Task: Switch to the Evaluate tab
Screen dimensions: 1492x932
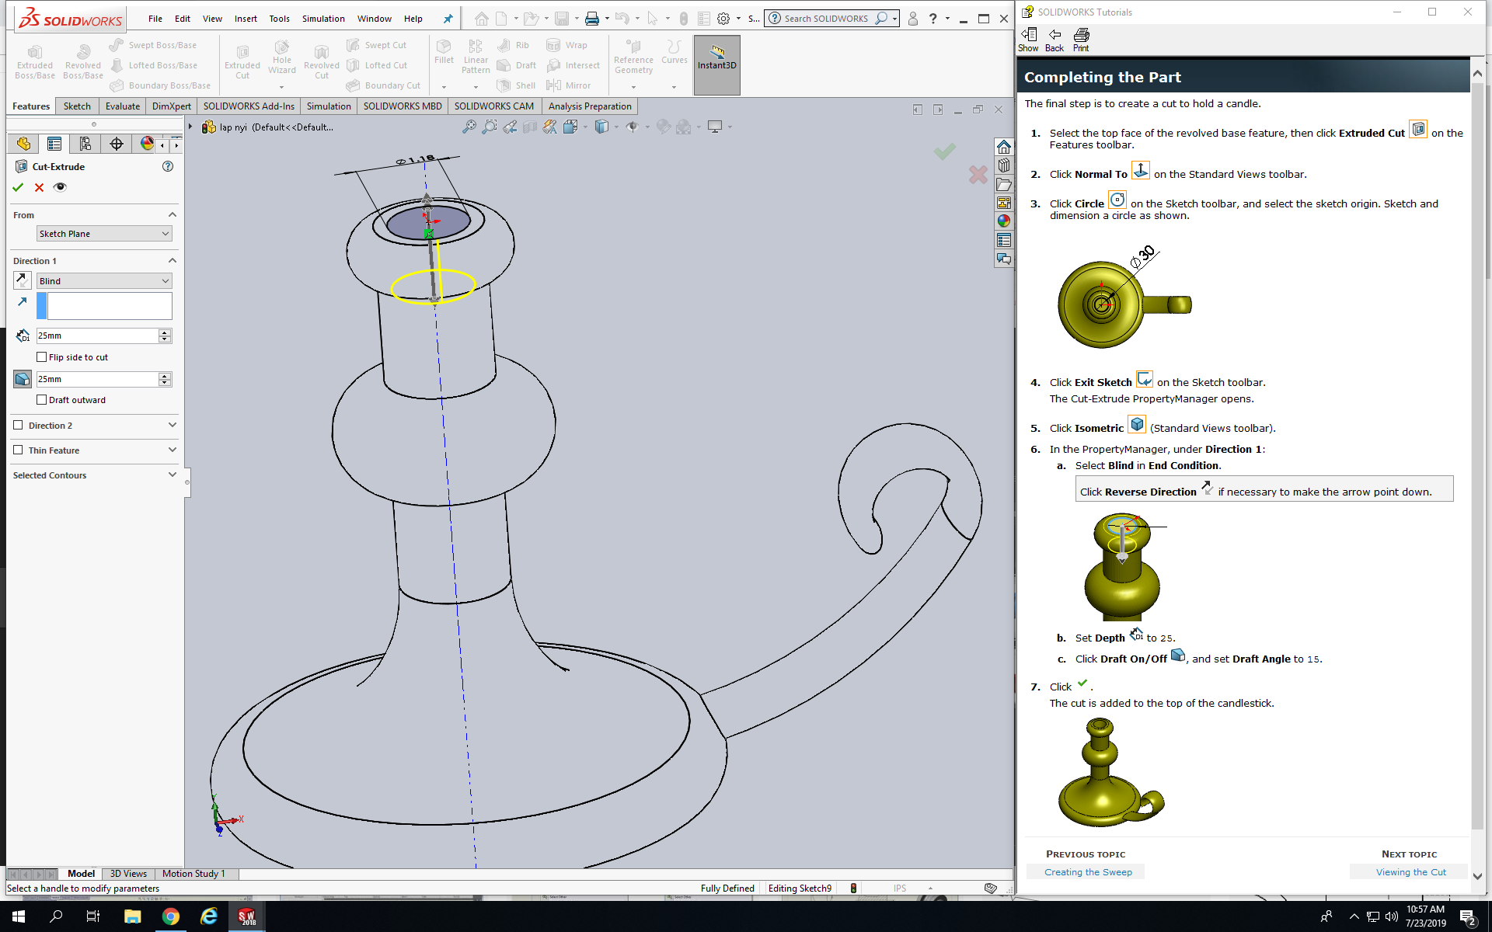Action: (122, 106)
